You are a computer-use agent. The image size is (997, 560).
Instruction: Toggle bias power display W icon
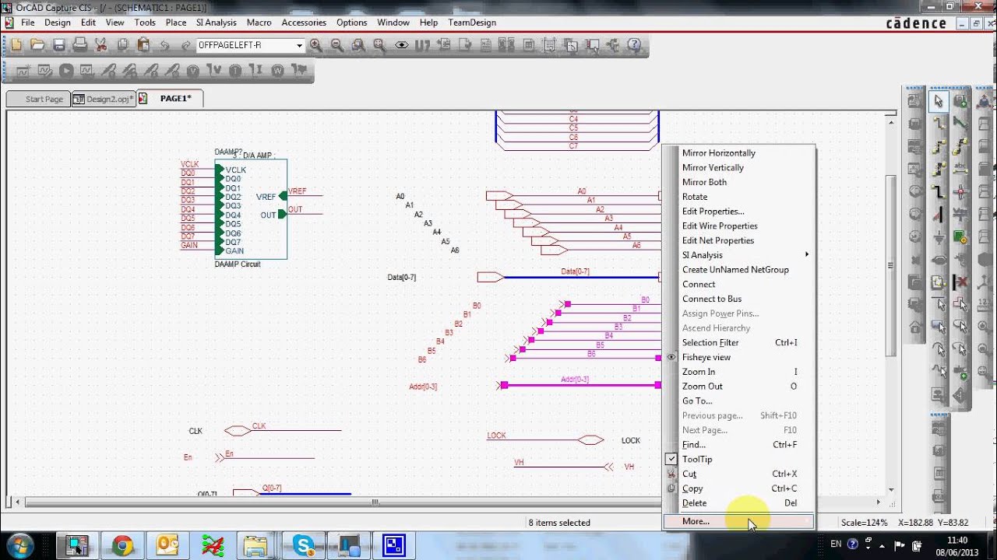[x=277, y=71]
